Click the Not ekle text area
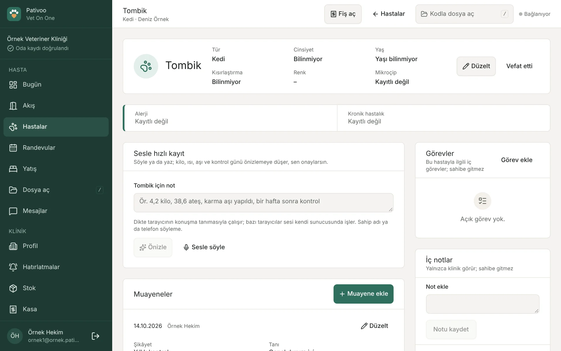 pos(482,304)
